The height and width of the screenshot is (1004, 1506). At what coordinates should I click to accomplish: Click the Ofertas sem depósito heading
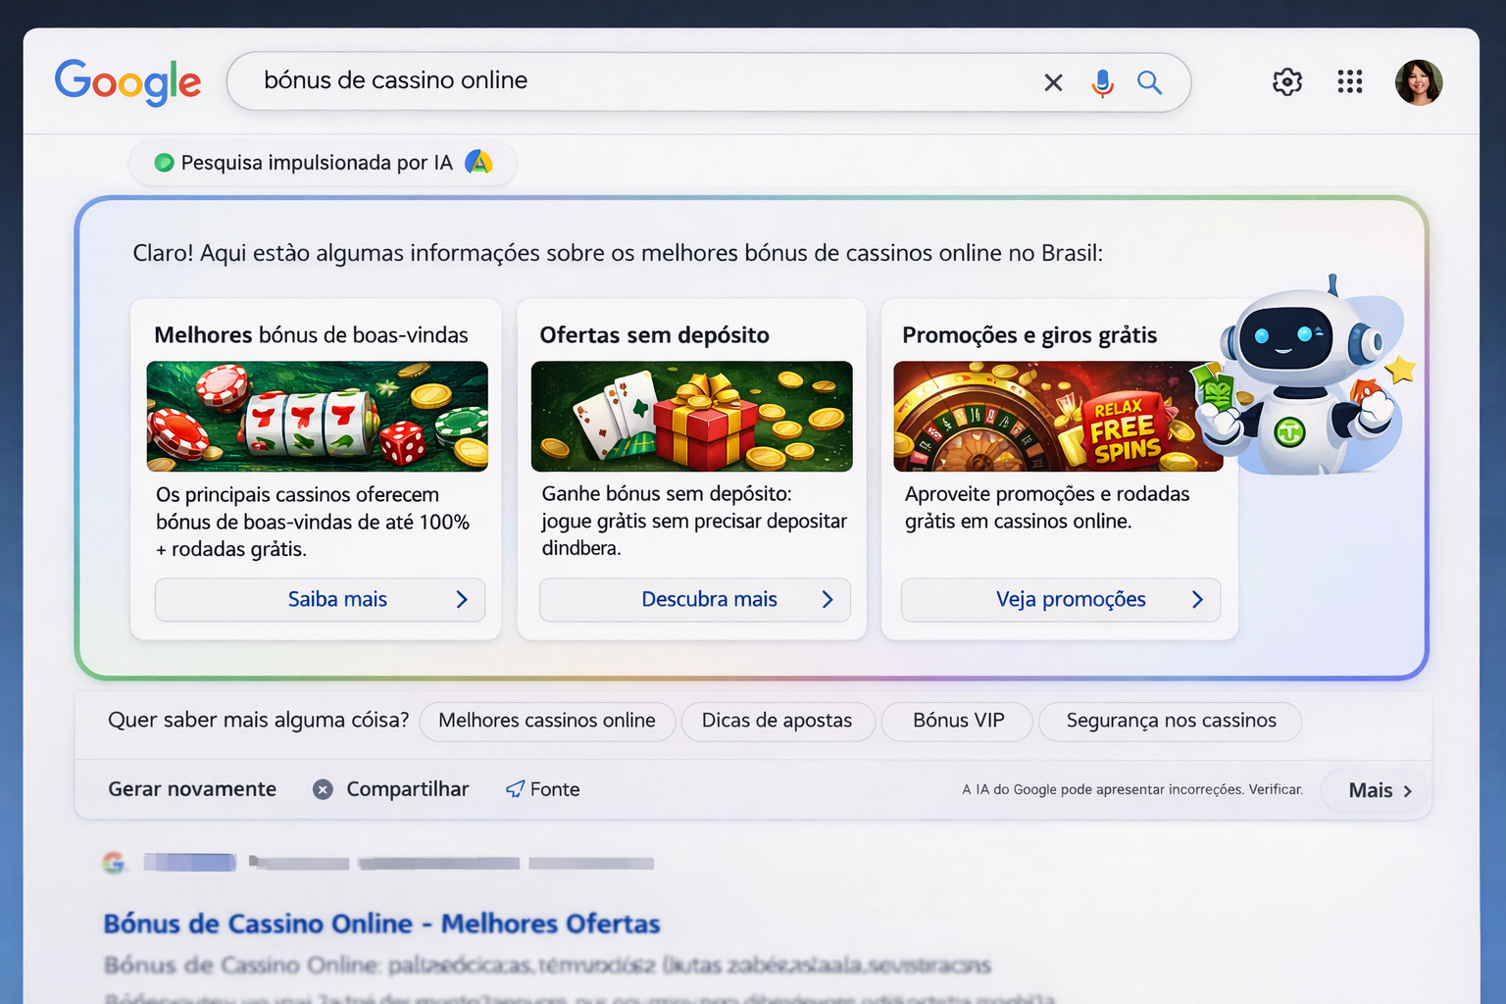tap(654, 335)
